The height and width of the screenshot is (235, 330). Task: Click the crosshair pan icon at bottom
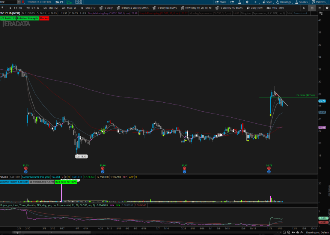click(298, 232)
